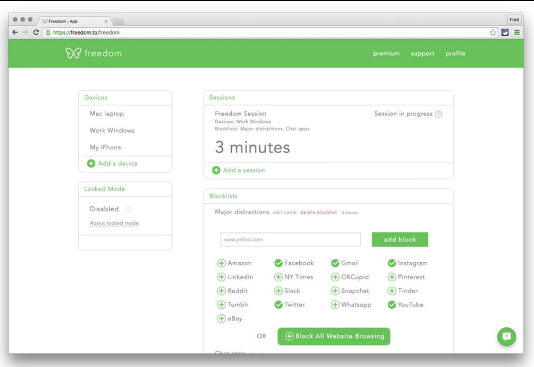This screenshot has height=367, width=534.
Task: Uncheck Facebook in the blocklist
Action: point(278,263)
